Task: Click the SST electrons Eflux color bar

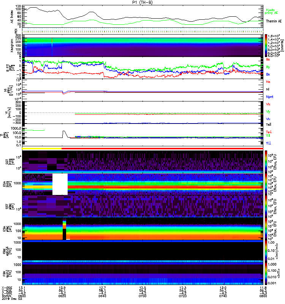Action: coord(266,206)
